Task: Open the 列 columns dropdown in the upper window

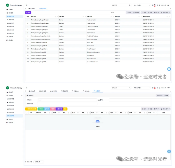Action: [156, 13]
